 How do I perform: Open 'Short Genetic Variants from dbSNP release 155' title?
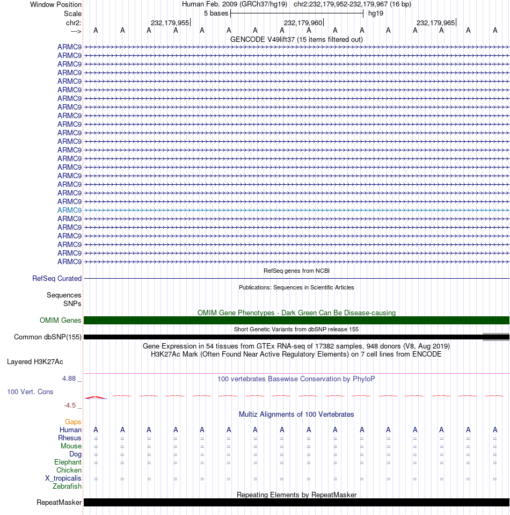[x=296, y=329]
